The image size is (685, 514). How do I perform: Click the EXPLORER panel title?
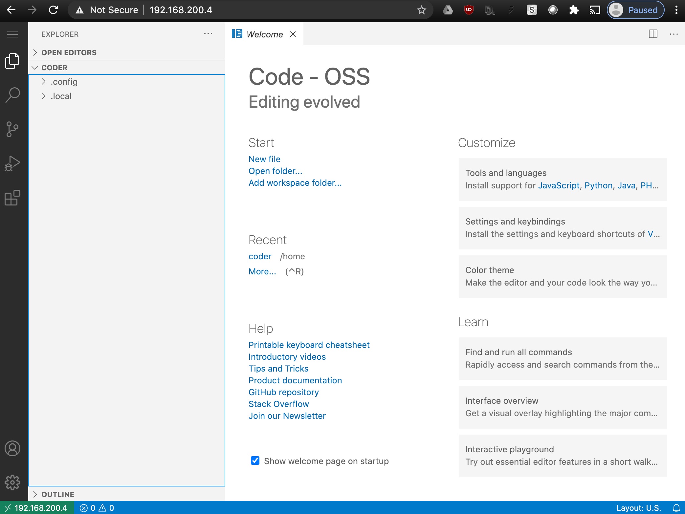click(60, 34)
